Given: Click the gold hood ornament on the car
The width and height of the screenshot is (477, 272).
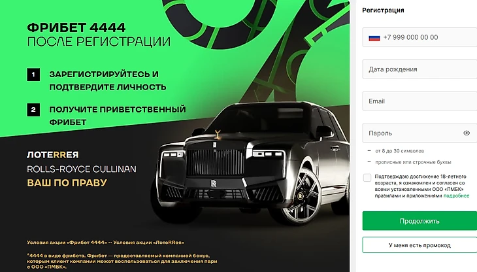Looking at the screenshot, I should click(x=218, y=134).
